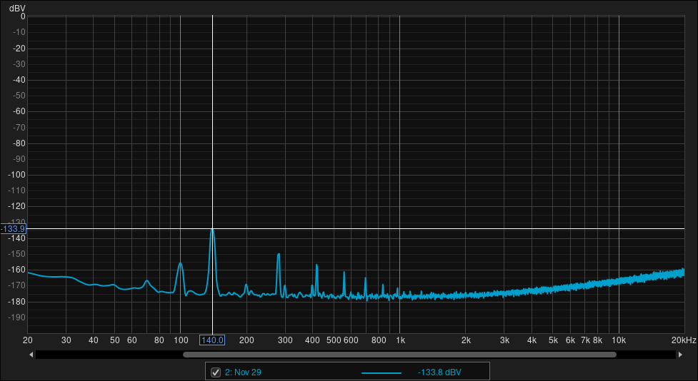Click the 5k frequency axis label
The image size is (698, 381).
tap(553, 340)
